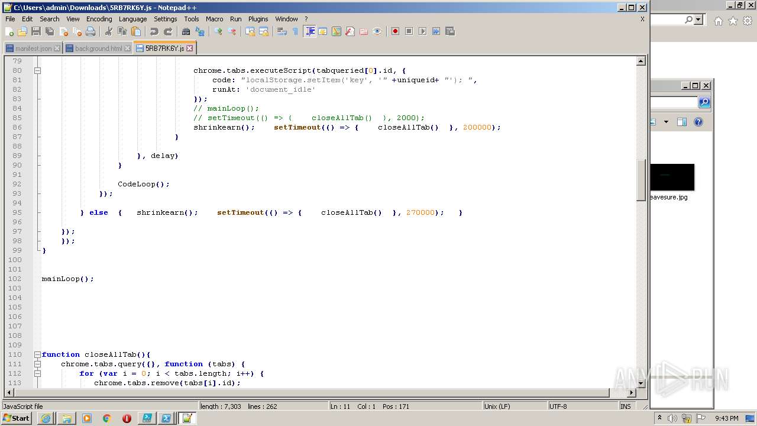Click the Print toolbar icon
The height and width of the screenshot is (426, 757).
tap(90, 31)
